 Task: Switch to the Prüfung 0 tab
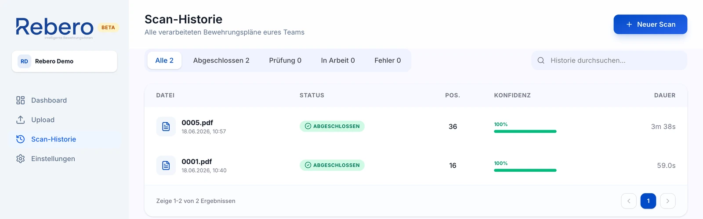point(285,60)
